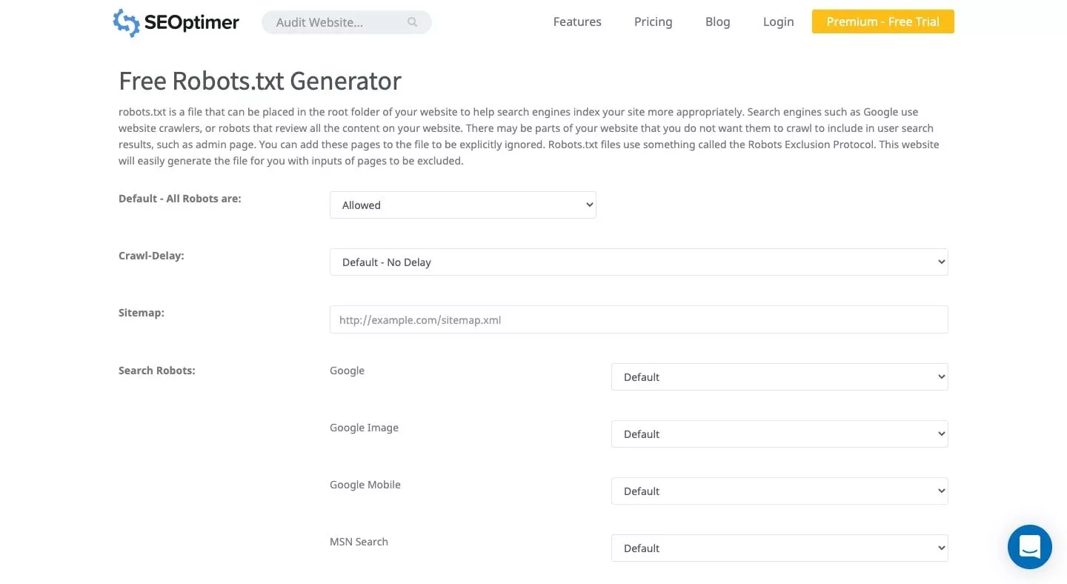Click the Login link
Screen dimensions: 1067x584
778,21
